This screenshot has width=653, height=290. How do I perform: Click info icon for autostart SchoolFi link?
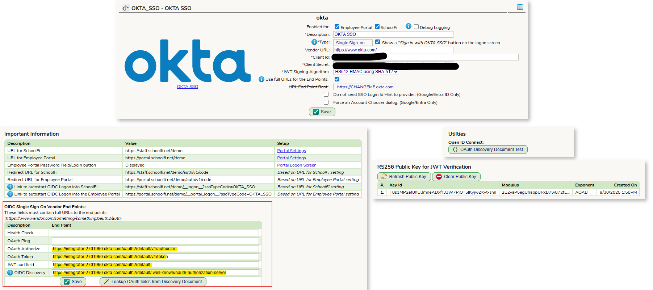[x=10, y=187]
